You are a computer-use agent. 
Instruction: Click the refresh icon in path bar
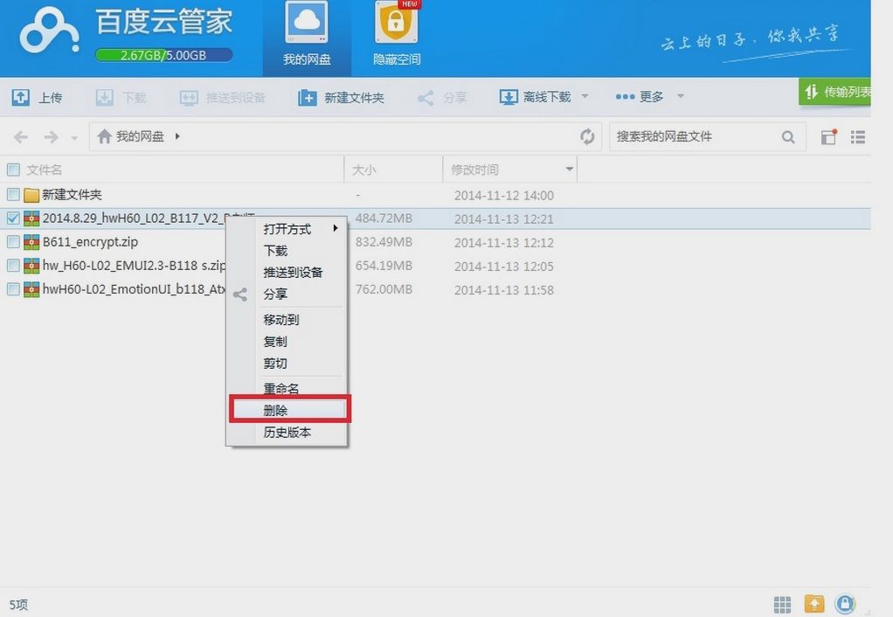click(x=587, y=136)
